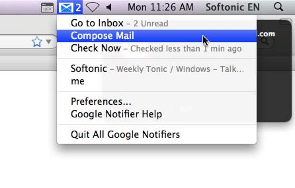Open the Google Calendar notifier icon
The height and width of the screenshot is (188, 295).
tap(47, 7)
